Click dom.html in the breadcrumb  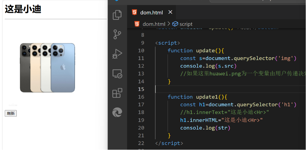(154, 24)
